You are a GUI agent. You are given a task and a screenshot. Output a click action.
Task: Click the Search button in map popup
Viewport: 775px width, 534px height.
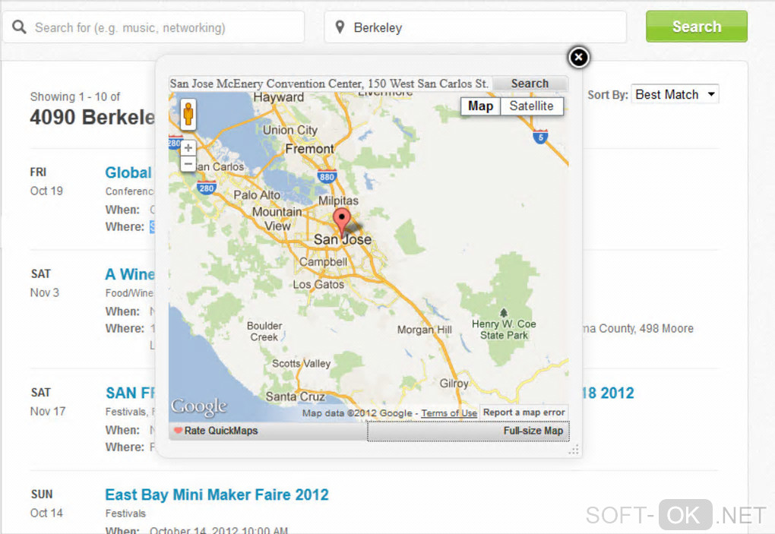530,84
